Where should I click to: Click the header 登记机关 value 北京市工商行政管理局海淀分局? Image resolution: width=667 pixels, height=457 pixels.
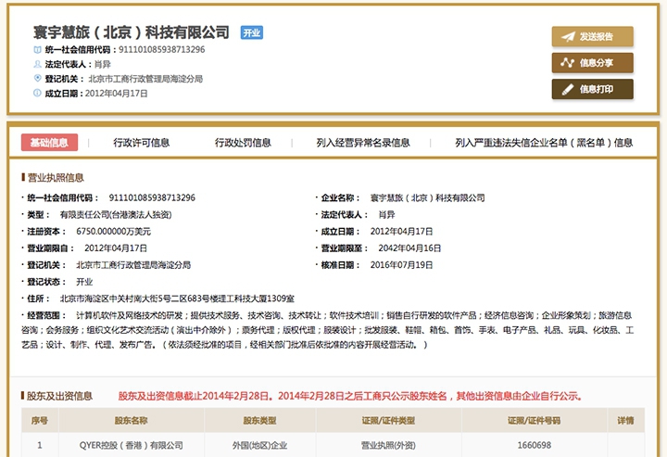coord(145,79)
